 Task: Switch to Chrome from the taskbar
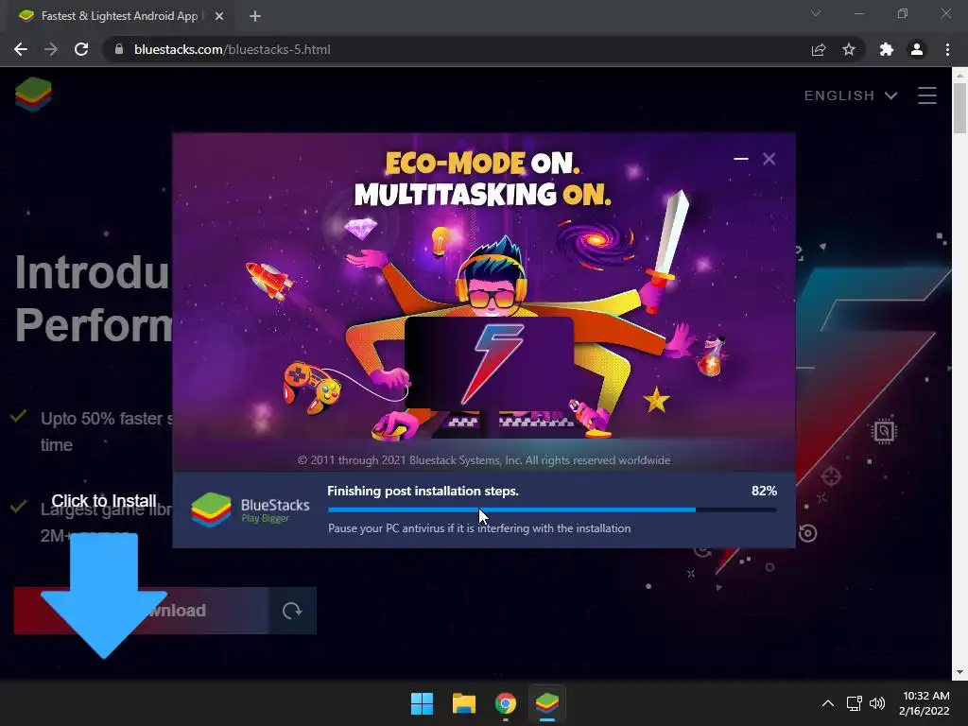506,703
